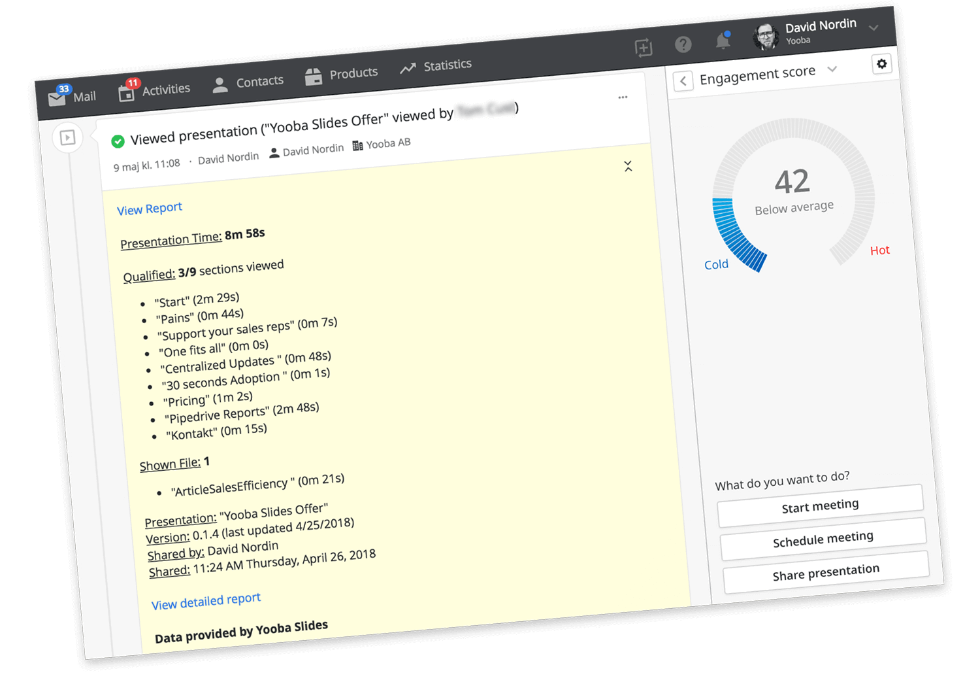Click the Hot gauge label
Viewport: 980px width, 684px height.
click(x=880, y=250)
